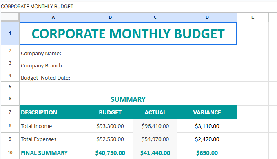The height and width of the screenshot is (159, 277).
Task: Select the $96,410.00 actual cell
Action: tap(155, 126)
